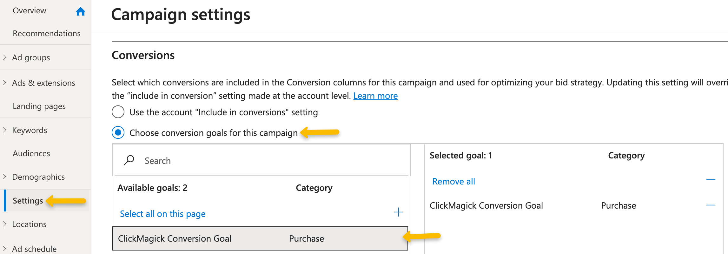Click the magnifying glass search icon
The height and width of the screenshot is (254, 728).
pos(129,160)
